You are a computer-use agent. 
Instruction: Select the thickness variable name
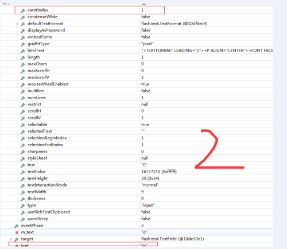coord(36,199)
